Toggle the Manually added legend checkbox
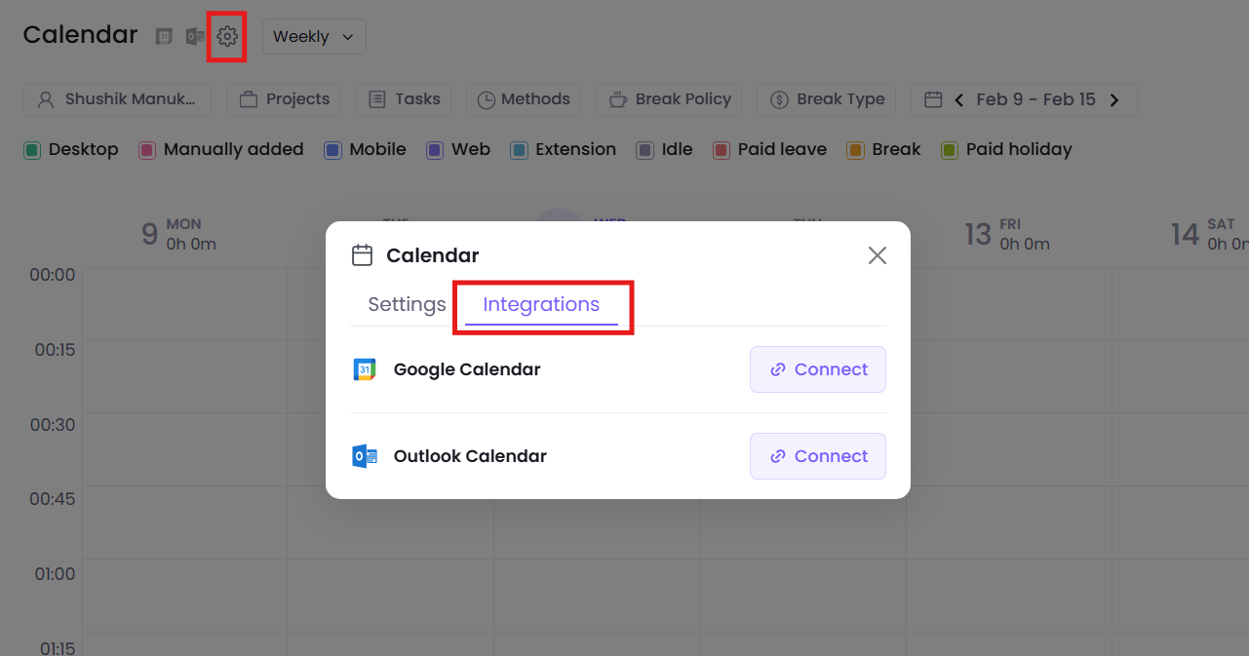 [147, 150]
